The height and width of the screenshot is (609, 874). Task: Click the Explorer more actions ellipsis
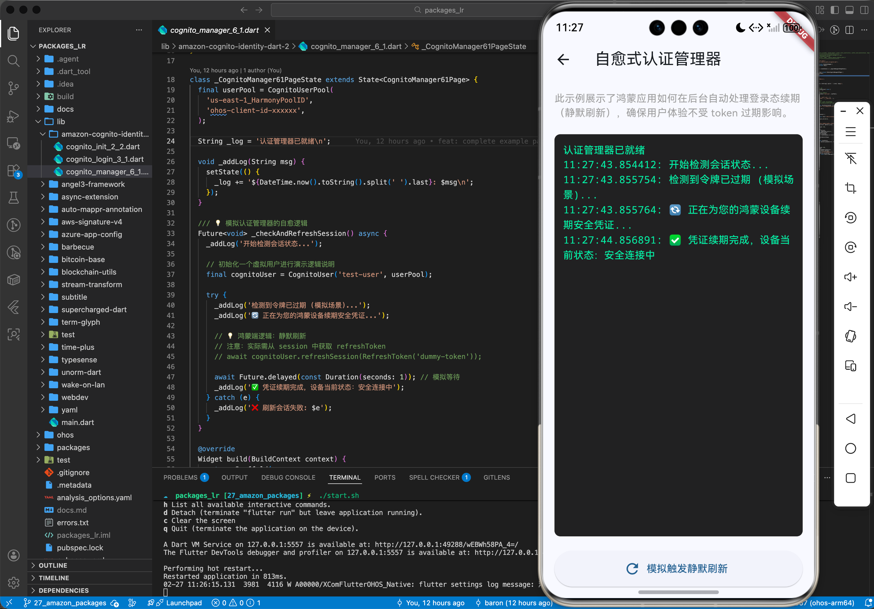tap(139, 30)
